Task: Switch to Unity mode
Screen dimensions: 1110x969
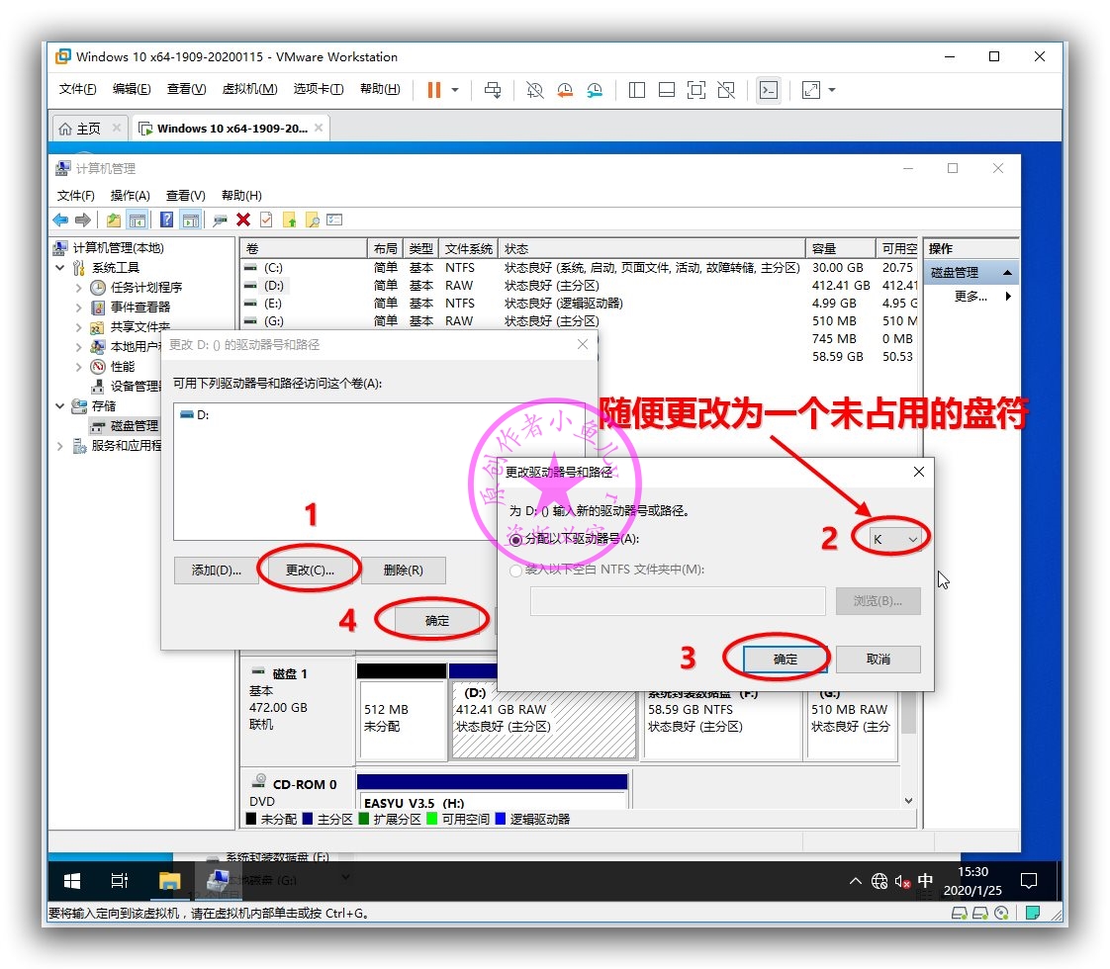Action: (725, 90)
